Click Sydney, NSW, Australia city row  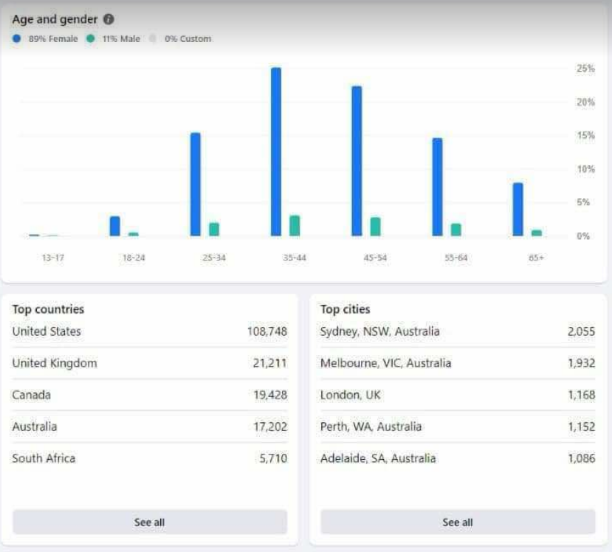[458, 331]
